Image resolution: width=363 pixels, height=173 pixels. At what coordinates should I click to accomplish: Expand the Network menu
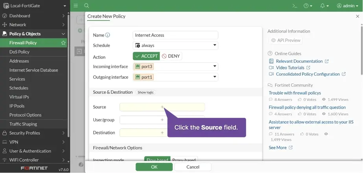(33, 25)
